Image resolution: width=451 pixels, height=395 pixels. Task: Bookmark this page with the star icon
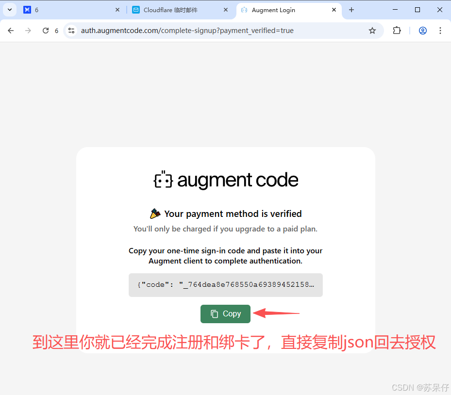pyautogui.click(x=372, y=31)
